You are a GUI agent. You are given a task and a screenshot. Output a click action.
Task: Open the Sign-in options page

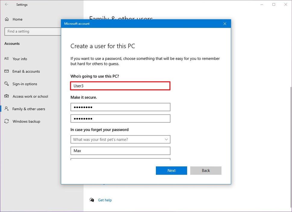pos(25,84)
